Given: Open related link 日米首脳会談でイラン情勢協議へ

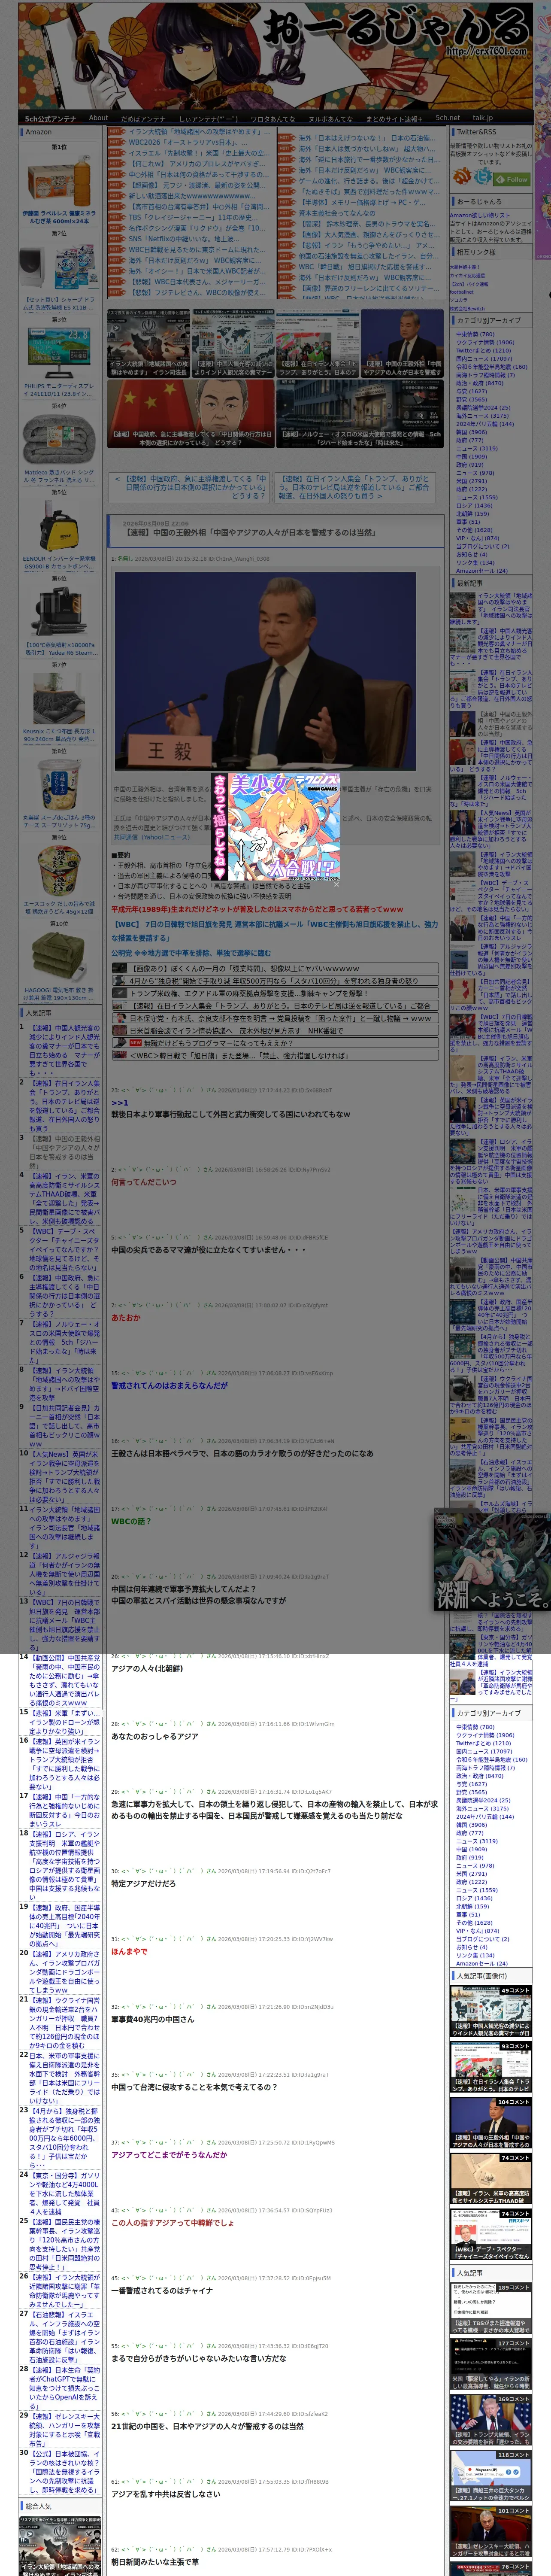Looking at the screenshot, I should tap(275, 1031).
